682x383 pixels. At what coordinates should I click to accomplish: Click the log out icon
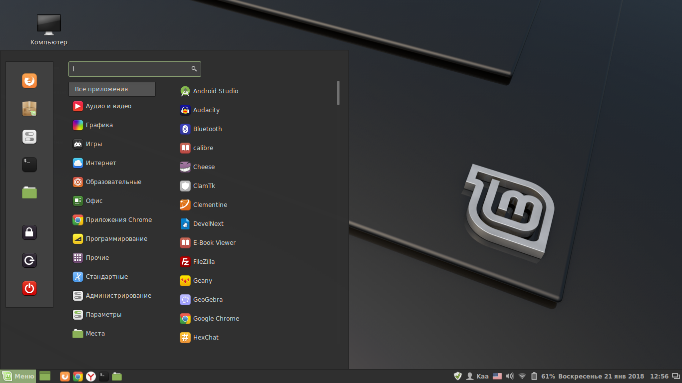click(29, 260)
